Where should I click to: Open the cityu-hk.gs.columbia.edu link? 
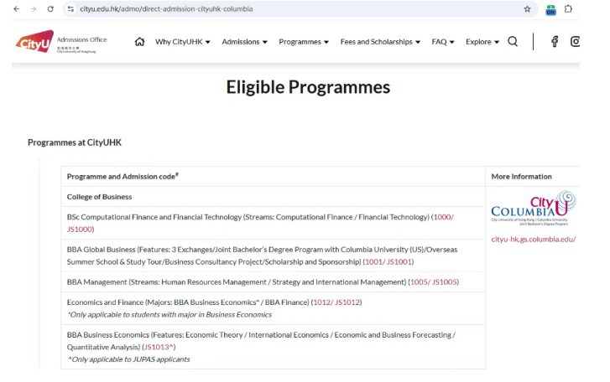pos(533,240)
